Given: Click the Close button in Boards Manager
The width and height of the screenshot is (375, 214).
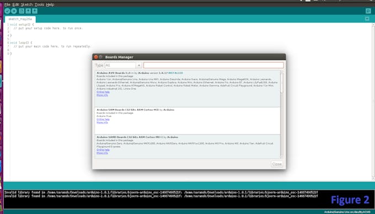Looking at the screenshot, I should coord(277,164).
